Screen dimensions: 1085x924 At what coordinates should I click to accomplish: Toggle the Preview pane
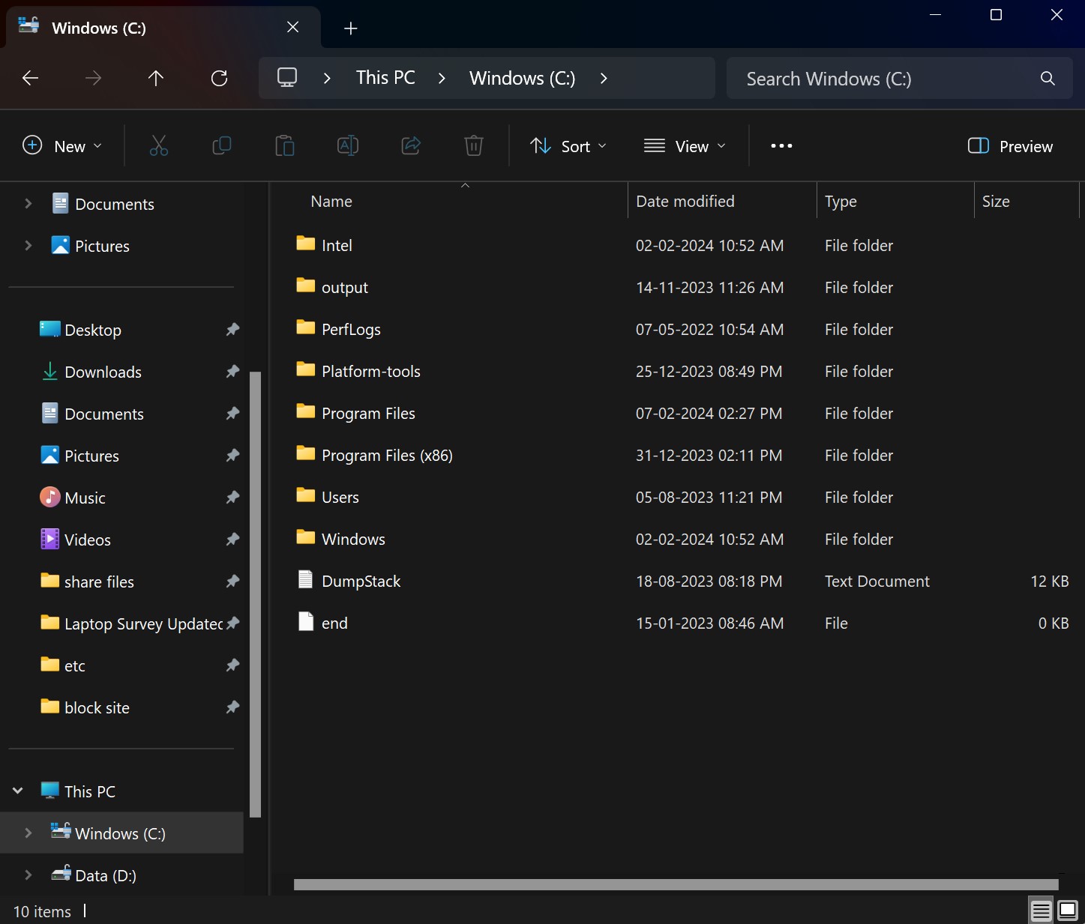coord(1010,146)
